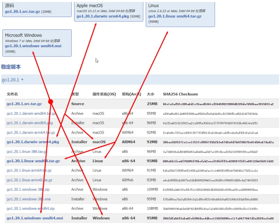Image resolution: width=280 pixels, height=224 pixels.
Task: Click the 稳定版本 heading
Action: 11,67
